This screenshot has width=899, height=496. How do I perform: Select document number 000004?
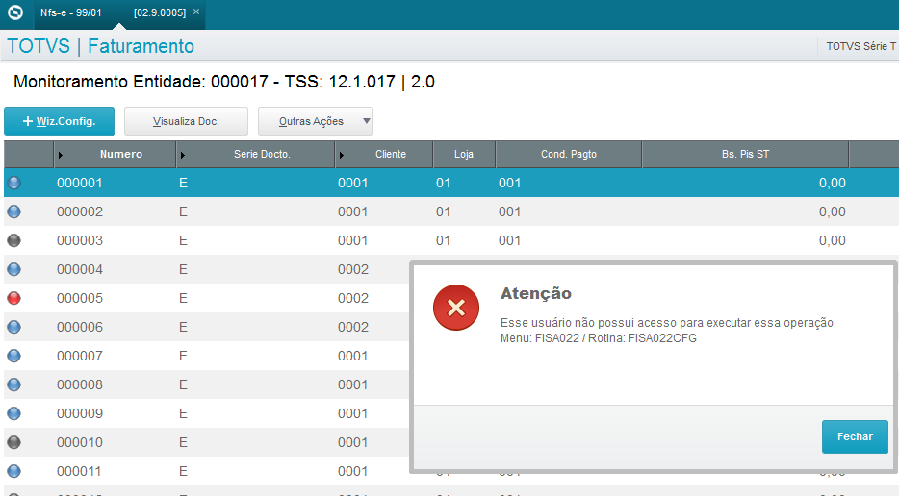click(x=80, y=269)
